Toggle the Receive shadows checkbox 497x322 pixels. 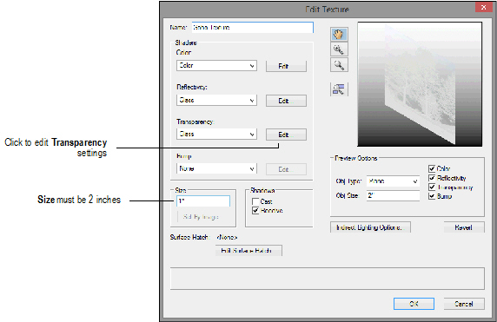pyautogui.click(x=255, y=210)
